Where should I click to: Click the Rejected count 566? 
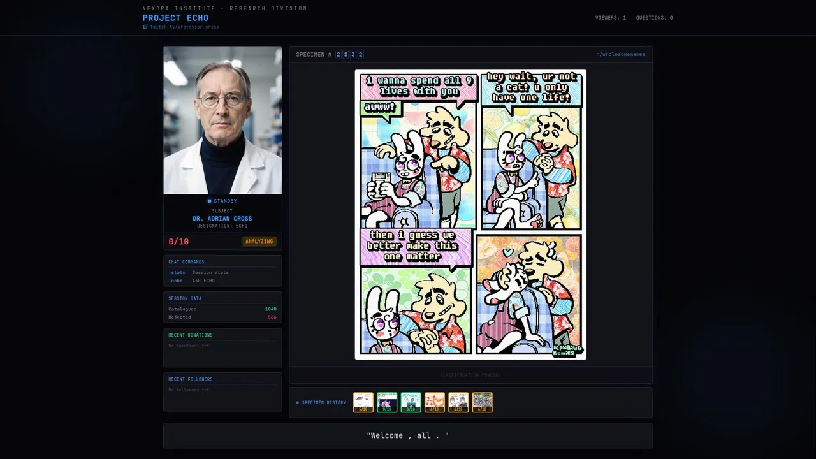pos(272,317)
